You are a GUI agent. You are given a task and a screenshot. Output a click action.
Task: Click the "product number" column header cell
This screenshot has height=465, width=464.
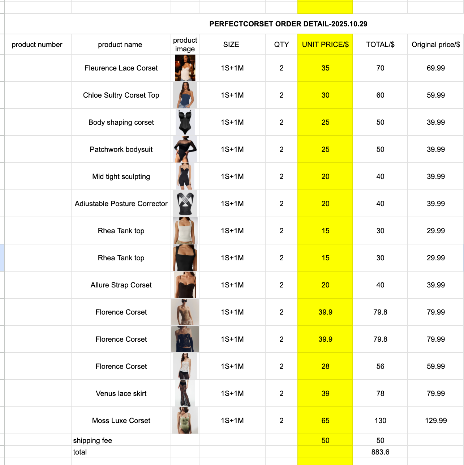[37, 44]
